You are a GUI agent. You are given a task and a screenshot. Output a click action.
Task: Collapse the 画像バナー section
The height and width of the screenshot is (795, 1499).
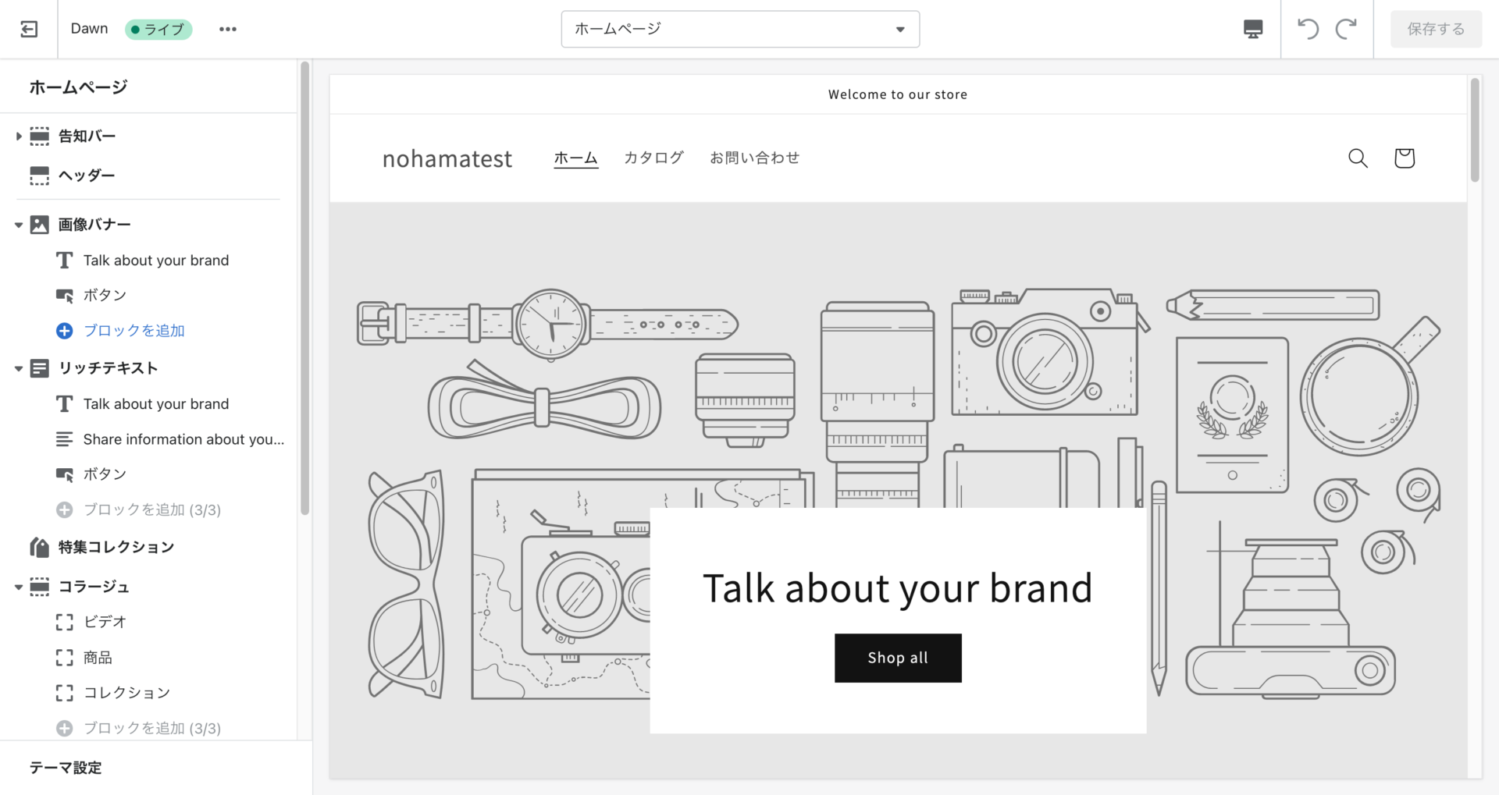pos(19,225)
